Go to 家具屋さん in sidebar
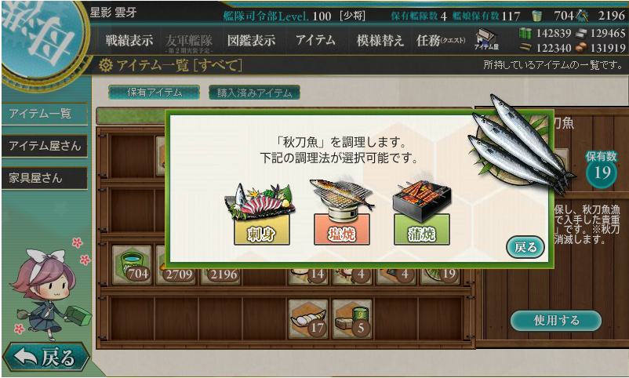Viewport: 629px width, 378px height. click(45, 178)
